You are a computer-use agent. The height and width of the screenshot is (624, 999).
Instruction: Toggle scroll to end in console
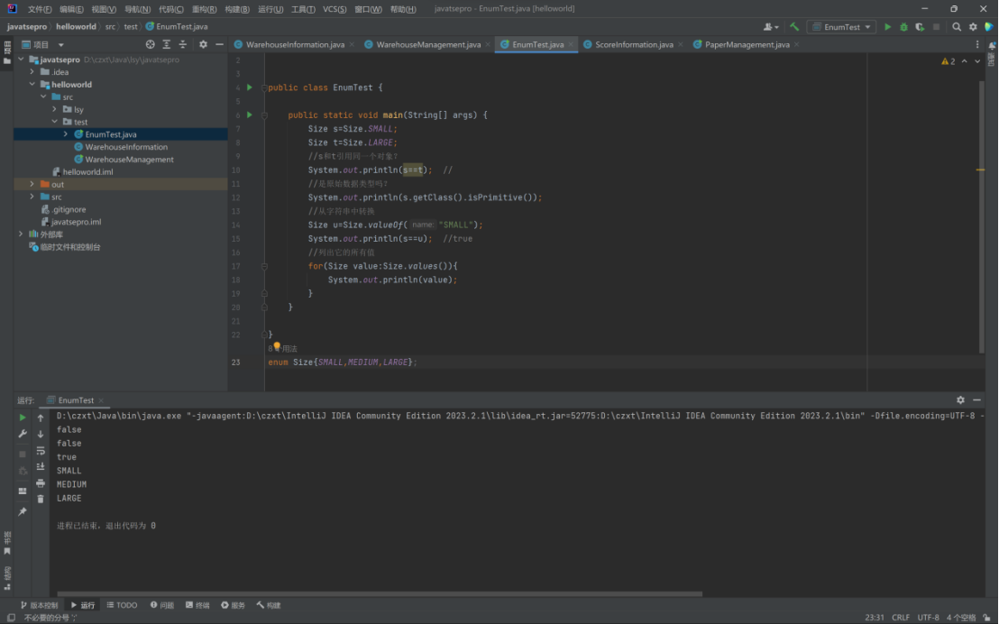click(41, 466)
